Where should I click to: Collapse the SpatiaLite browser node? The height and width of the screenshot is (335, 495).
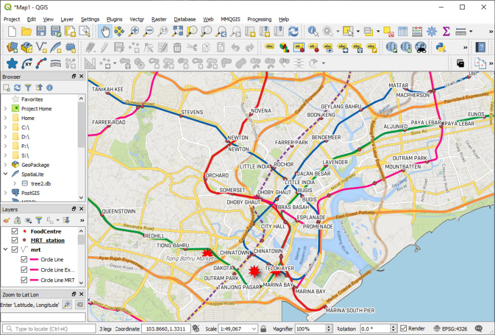[x=6, y=174]
